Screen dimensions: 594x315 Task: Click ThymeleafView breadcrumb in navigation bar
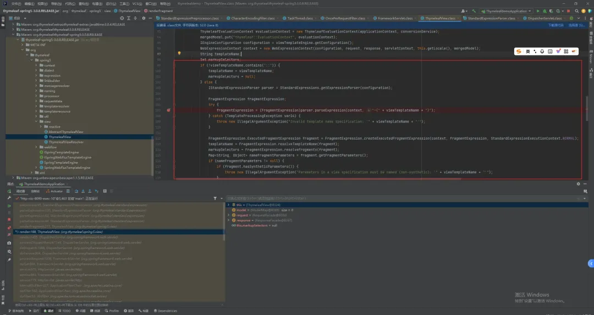coord(127,11)
